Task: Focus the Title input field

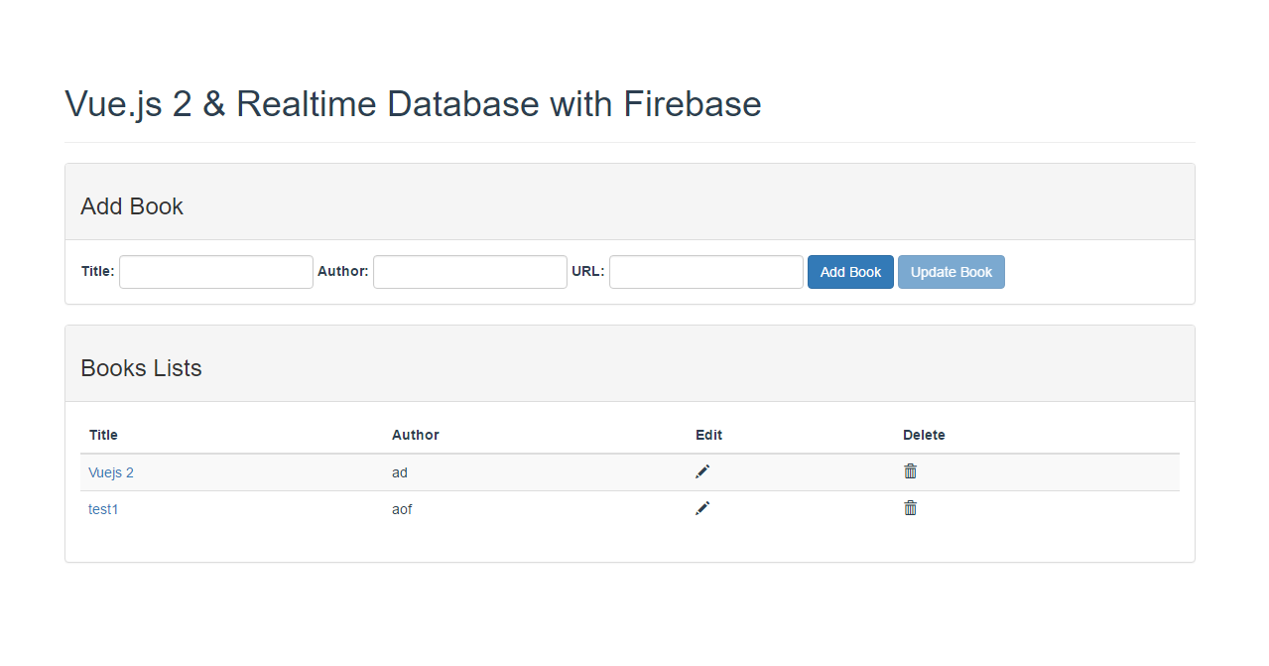Action: tap(216, 272)
